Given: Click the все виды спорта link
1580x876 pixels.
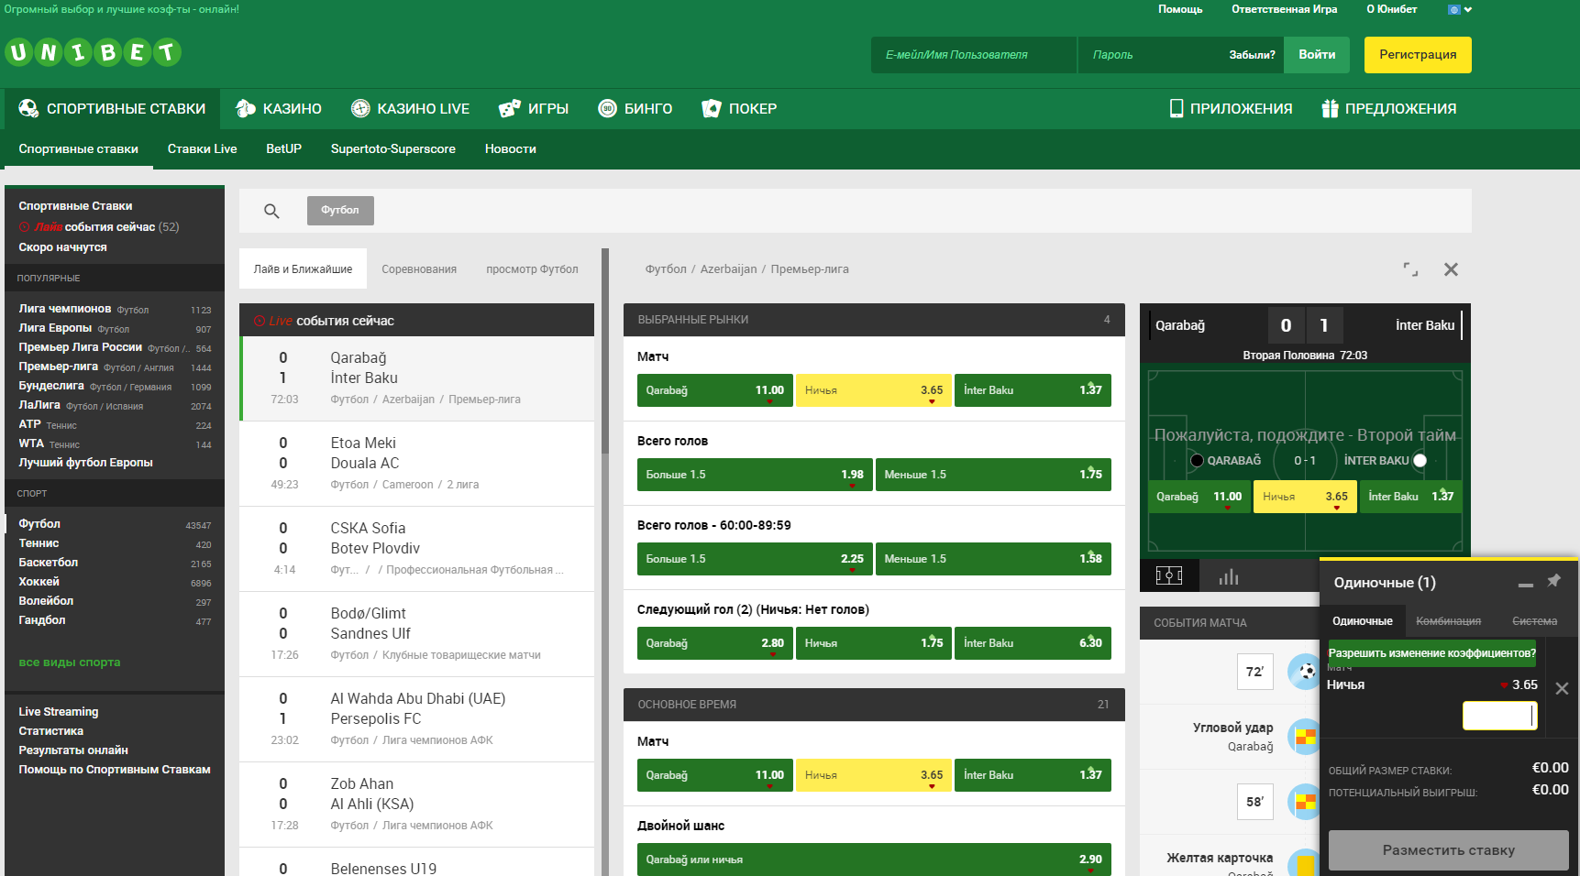Looking at the screenshot, I should point(70,662).
